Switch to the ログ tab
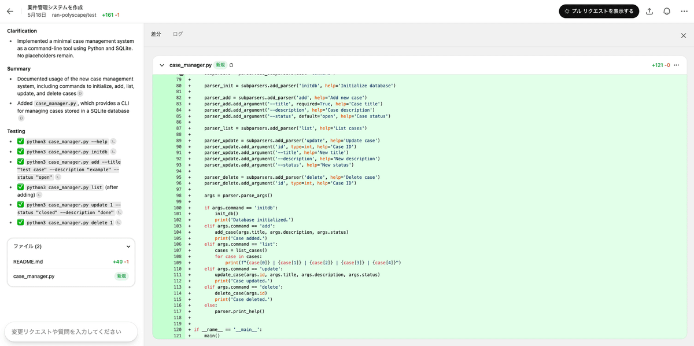Image resolution: width=694 pixels, height=346 pixels. click(178, 34)
